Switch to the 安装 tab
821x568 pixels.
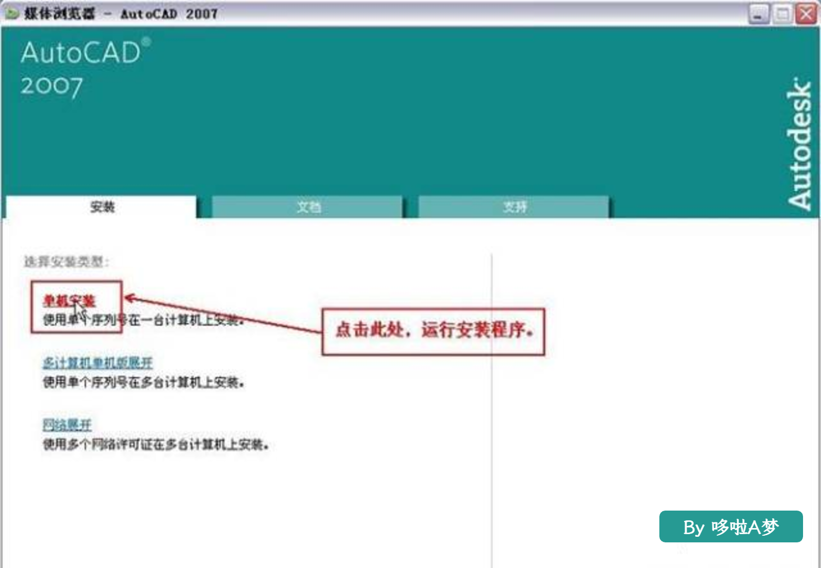pos(101,207)
